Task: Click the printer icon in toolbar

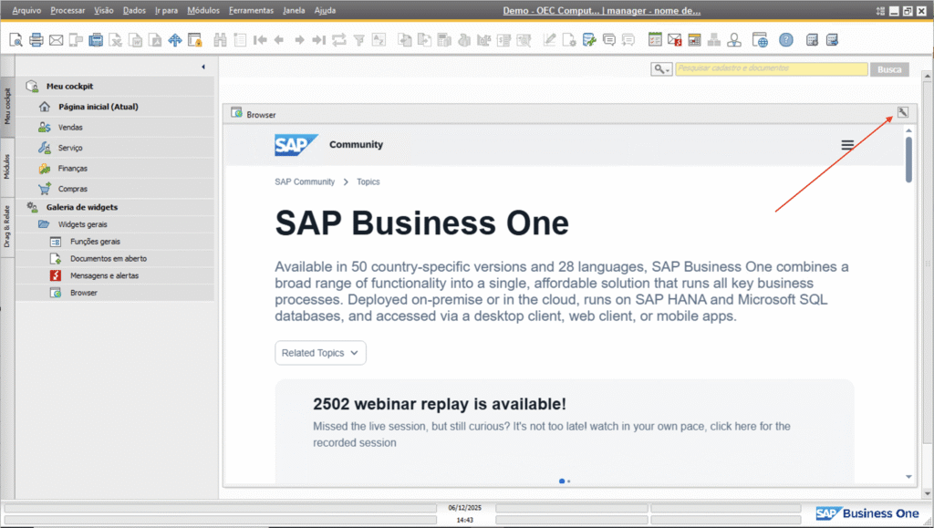Action: click(x=36, y=40)
